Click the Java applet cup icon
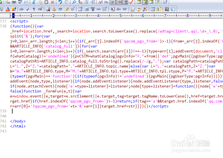 pyautogui.click(x=139, y=9)
